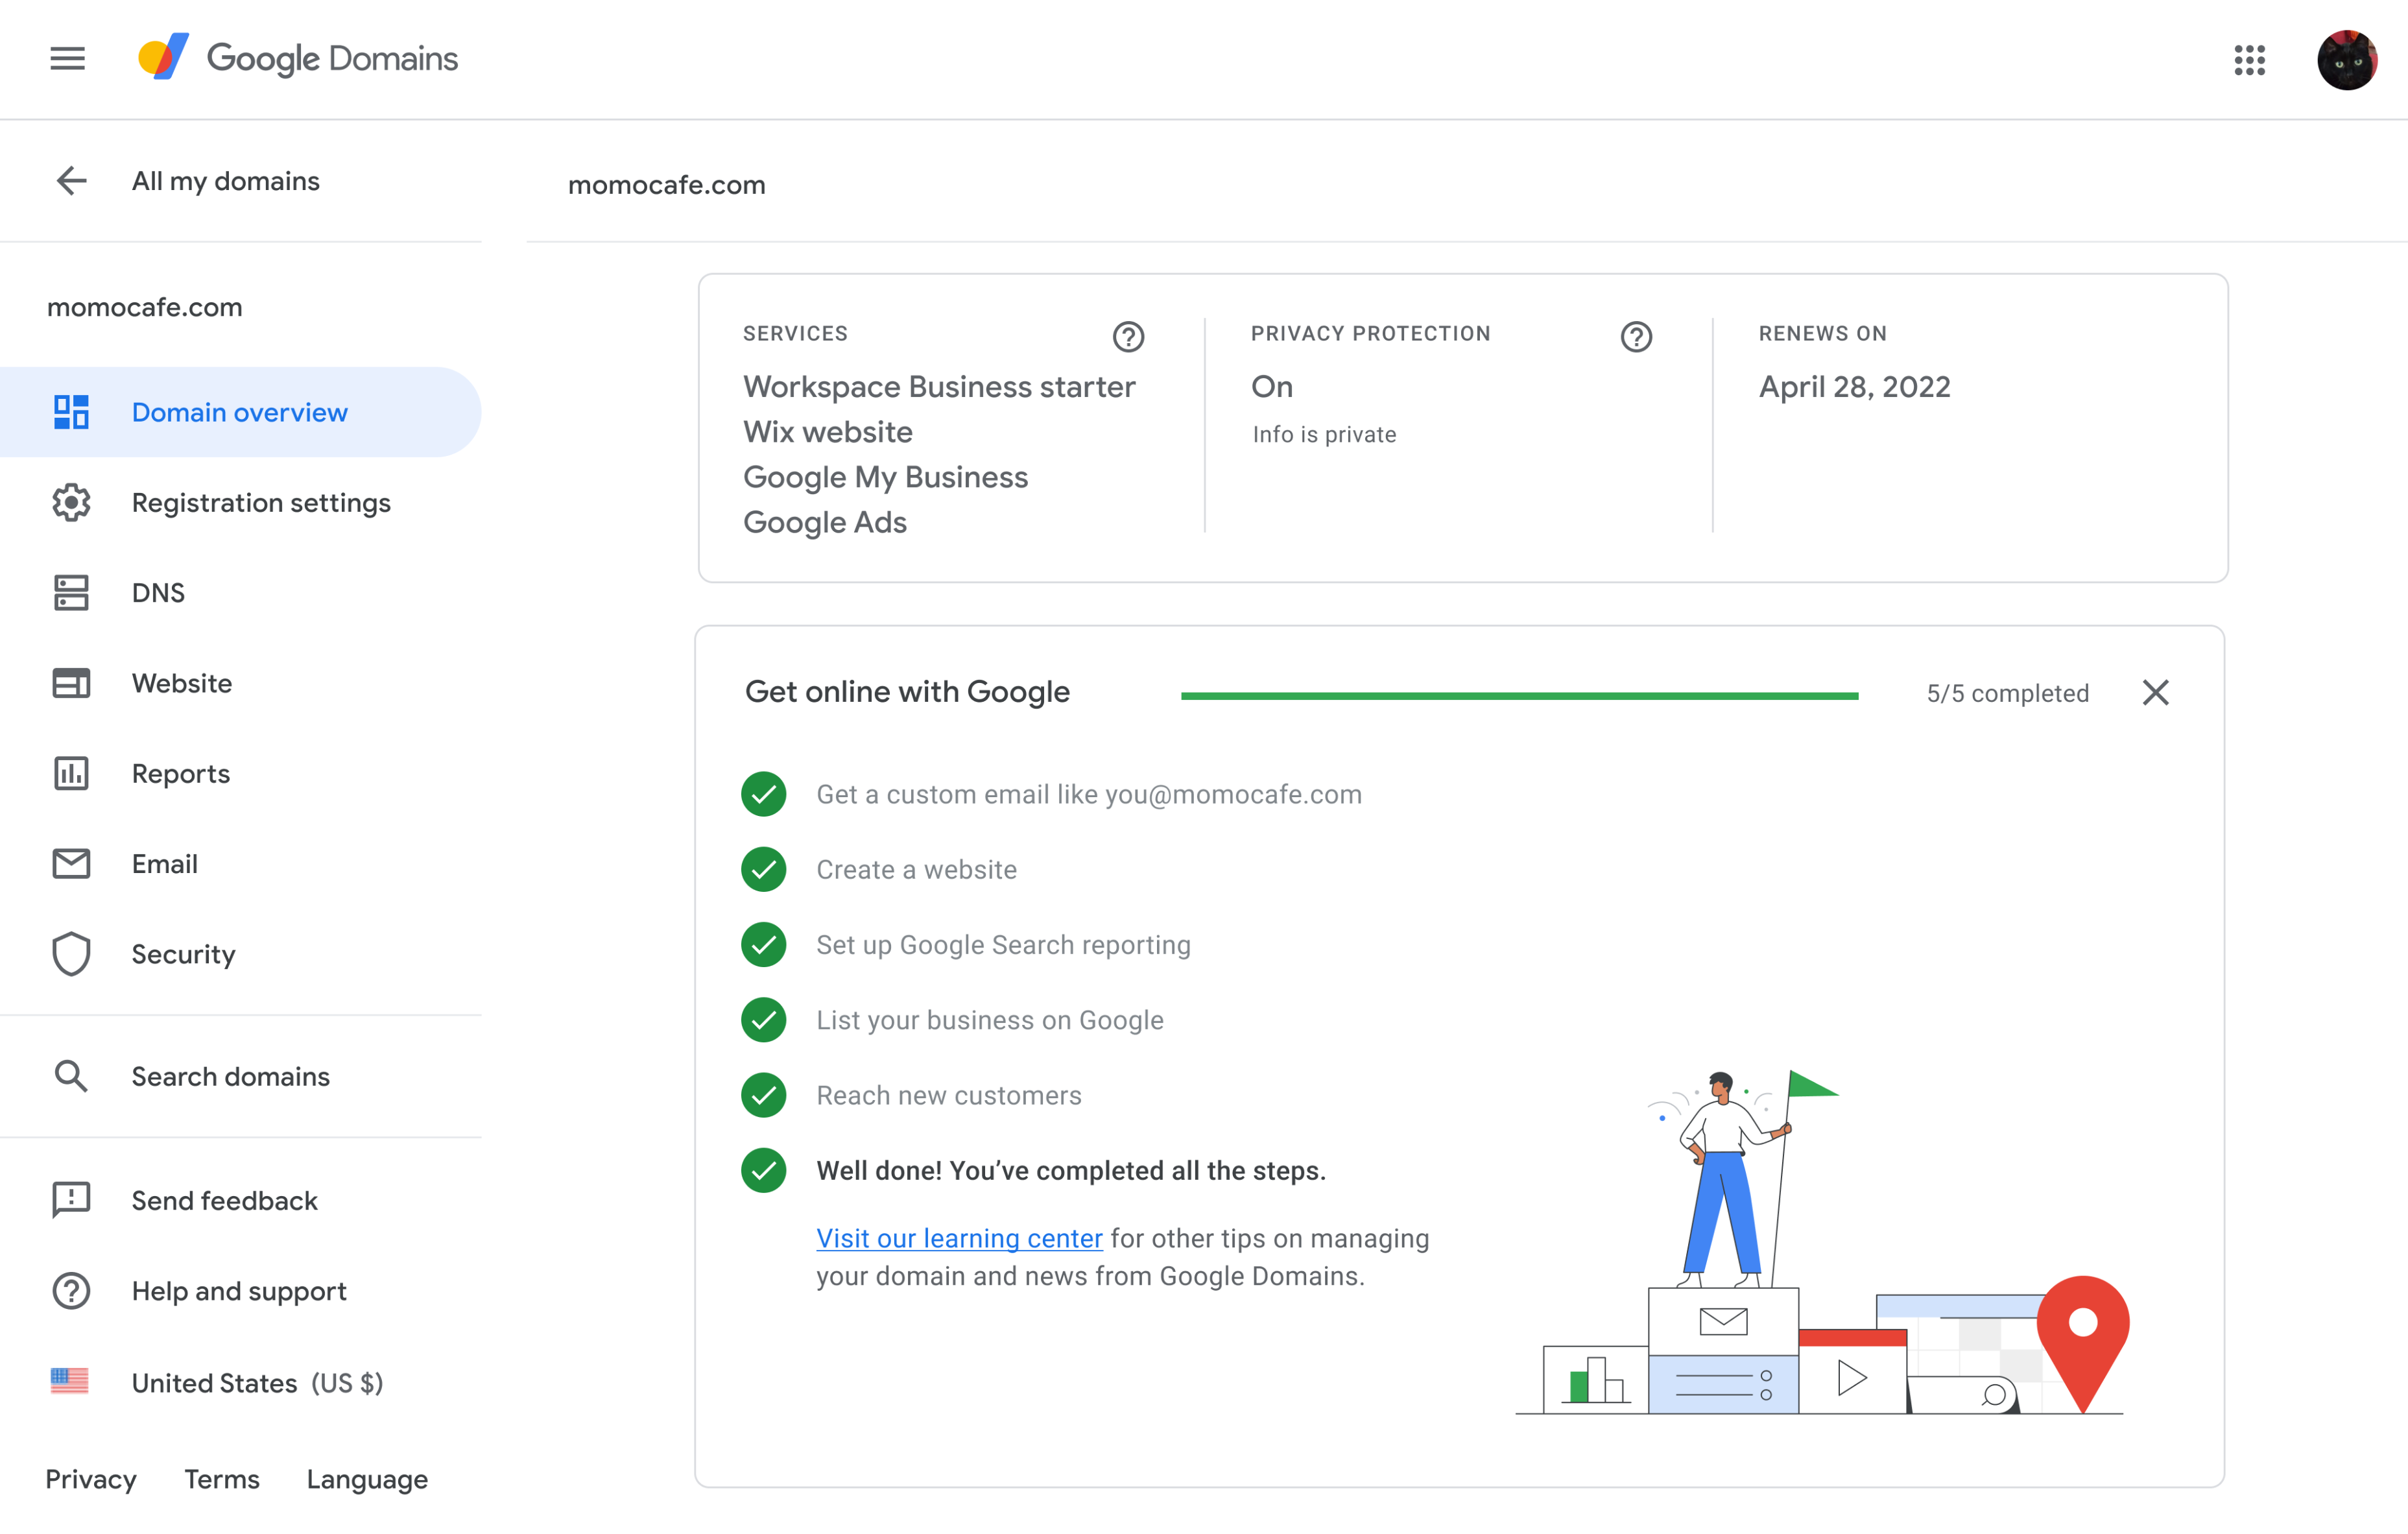Navigate to DNS settings
The width and height of the screenshot is (2408, 1534).
(x=240, y=592)
